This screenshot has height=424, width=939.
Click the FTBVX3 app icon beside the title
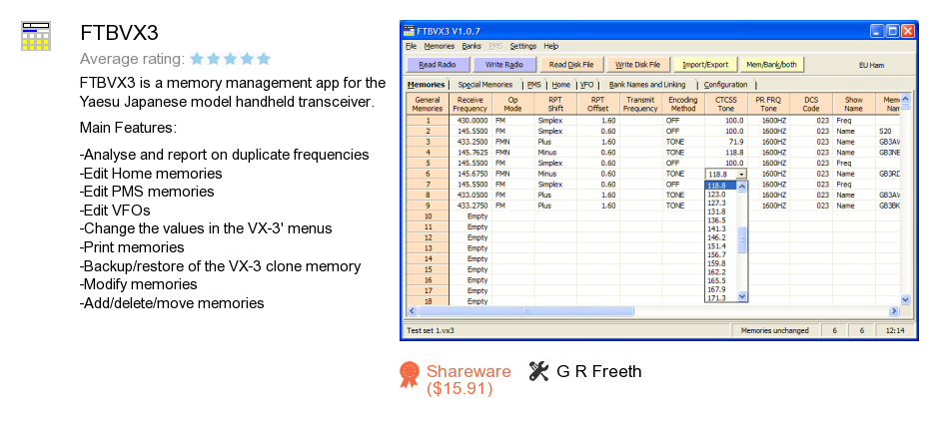pos(35,36)
